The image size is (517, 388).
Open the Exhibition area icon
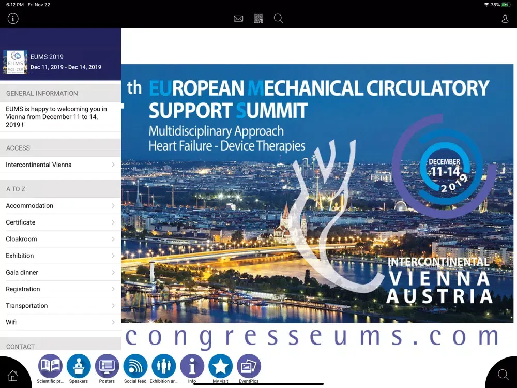(163, 366)
